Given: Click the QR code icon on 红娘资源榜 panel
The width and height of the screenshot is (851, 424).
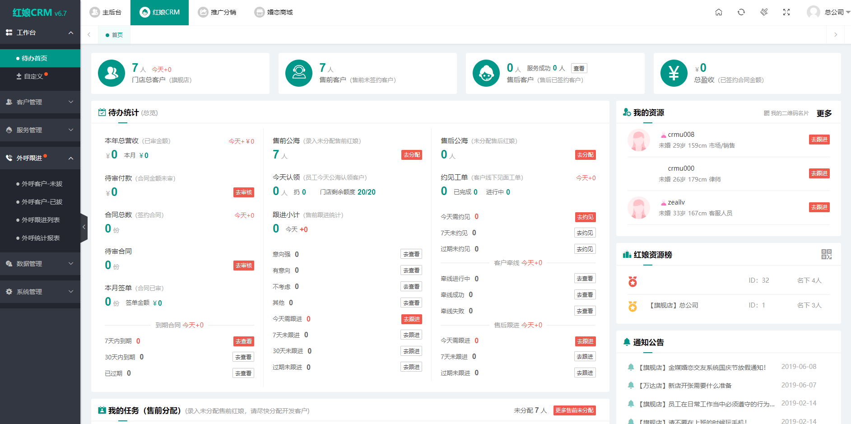Looking at the screenshot, I should pyautogui.click(x=827, y=255).
